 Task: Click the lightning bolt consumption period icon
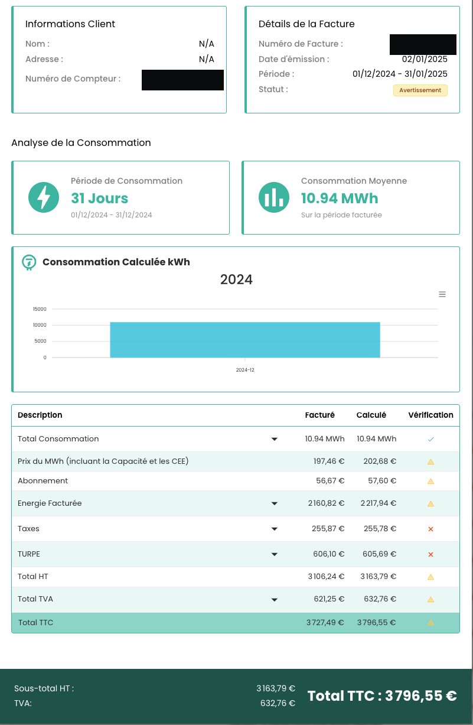click(44, 197)
